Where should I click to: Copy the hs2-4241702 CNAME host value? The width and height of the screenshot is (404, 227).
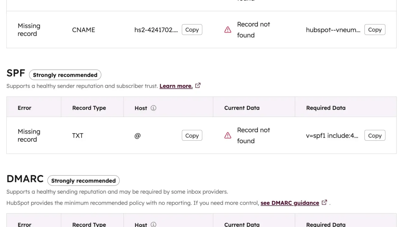point(192,30)
